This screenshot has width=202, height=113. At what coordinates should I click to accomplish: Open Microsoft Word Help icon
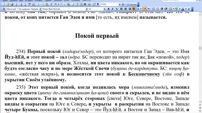tap(123, 4)
